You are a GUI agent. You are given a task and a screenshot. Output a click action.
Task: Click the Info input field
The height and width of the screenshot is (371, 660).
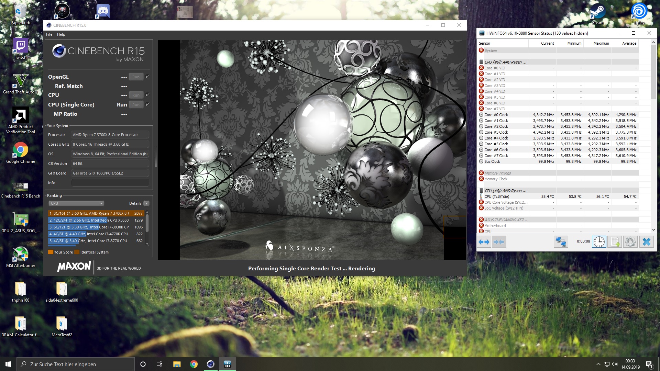click(x=110, y=183)
